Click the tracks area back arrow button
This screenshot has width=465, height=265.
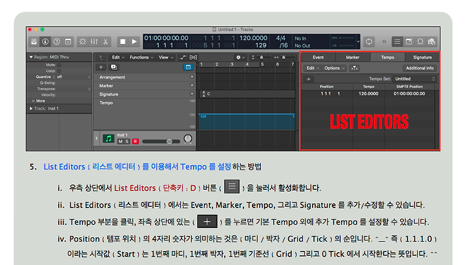(101, 58)
